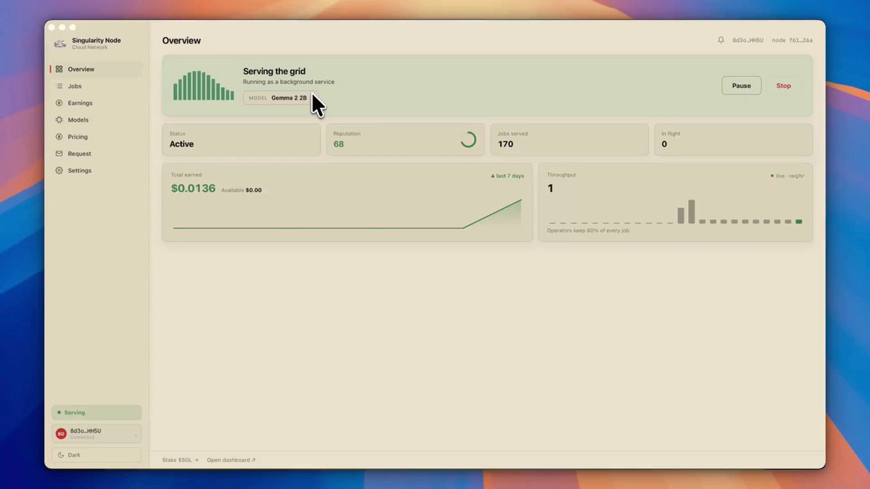Click the notification bell icon
The height and width of the screenshot is (489, 870).
tap(721, 41)
